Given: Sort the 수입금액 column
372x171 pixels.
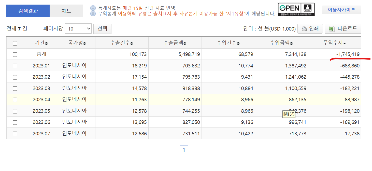Looking at the screenshot, I should [x=291, y=44].
